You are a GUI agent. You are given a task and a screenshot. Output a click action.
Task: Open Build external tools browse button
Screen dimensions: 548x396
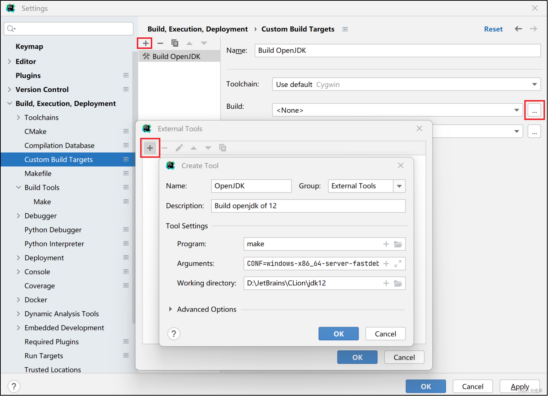tap(534, 110)
